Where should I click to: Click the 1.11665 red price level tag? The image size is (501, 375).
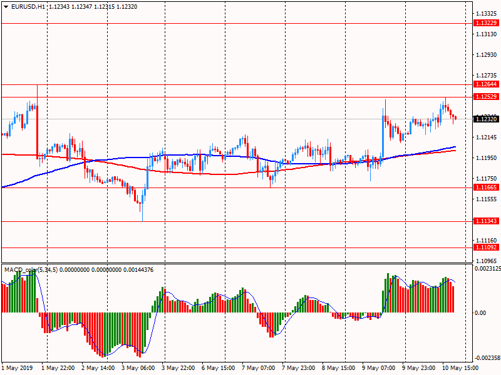[486, 187]
